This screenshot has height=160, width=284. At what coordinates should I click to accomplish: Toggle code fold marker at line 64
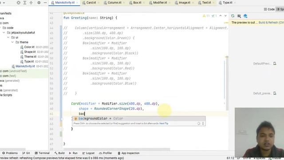[62, 129]
